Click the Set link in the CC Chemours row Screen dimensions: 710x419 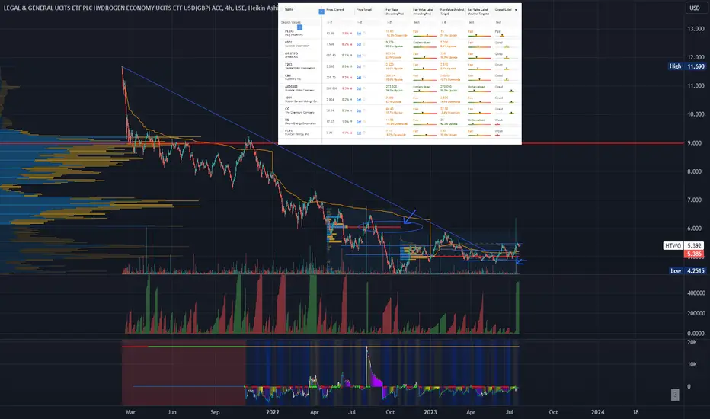[359, 110]
